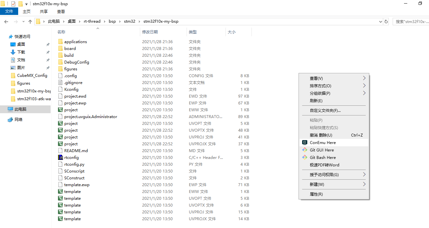Open the 主页 ribbon tab
Image resolution: width=429 pixels, height=228 pixels.
coord(27,11)
